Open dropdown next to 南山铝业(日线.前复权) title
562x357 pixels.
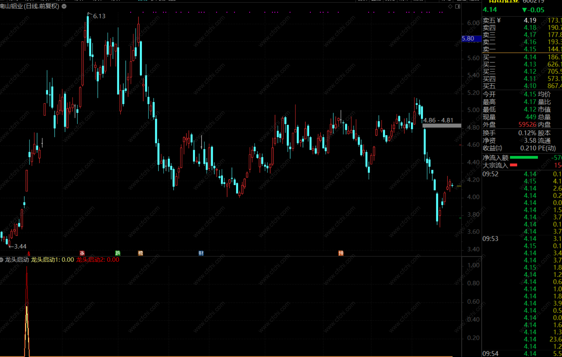[64, 6]
